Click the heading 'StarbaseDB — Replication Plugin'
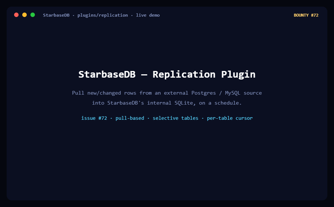Viewport: 334px width, 207px height. 167,74
